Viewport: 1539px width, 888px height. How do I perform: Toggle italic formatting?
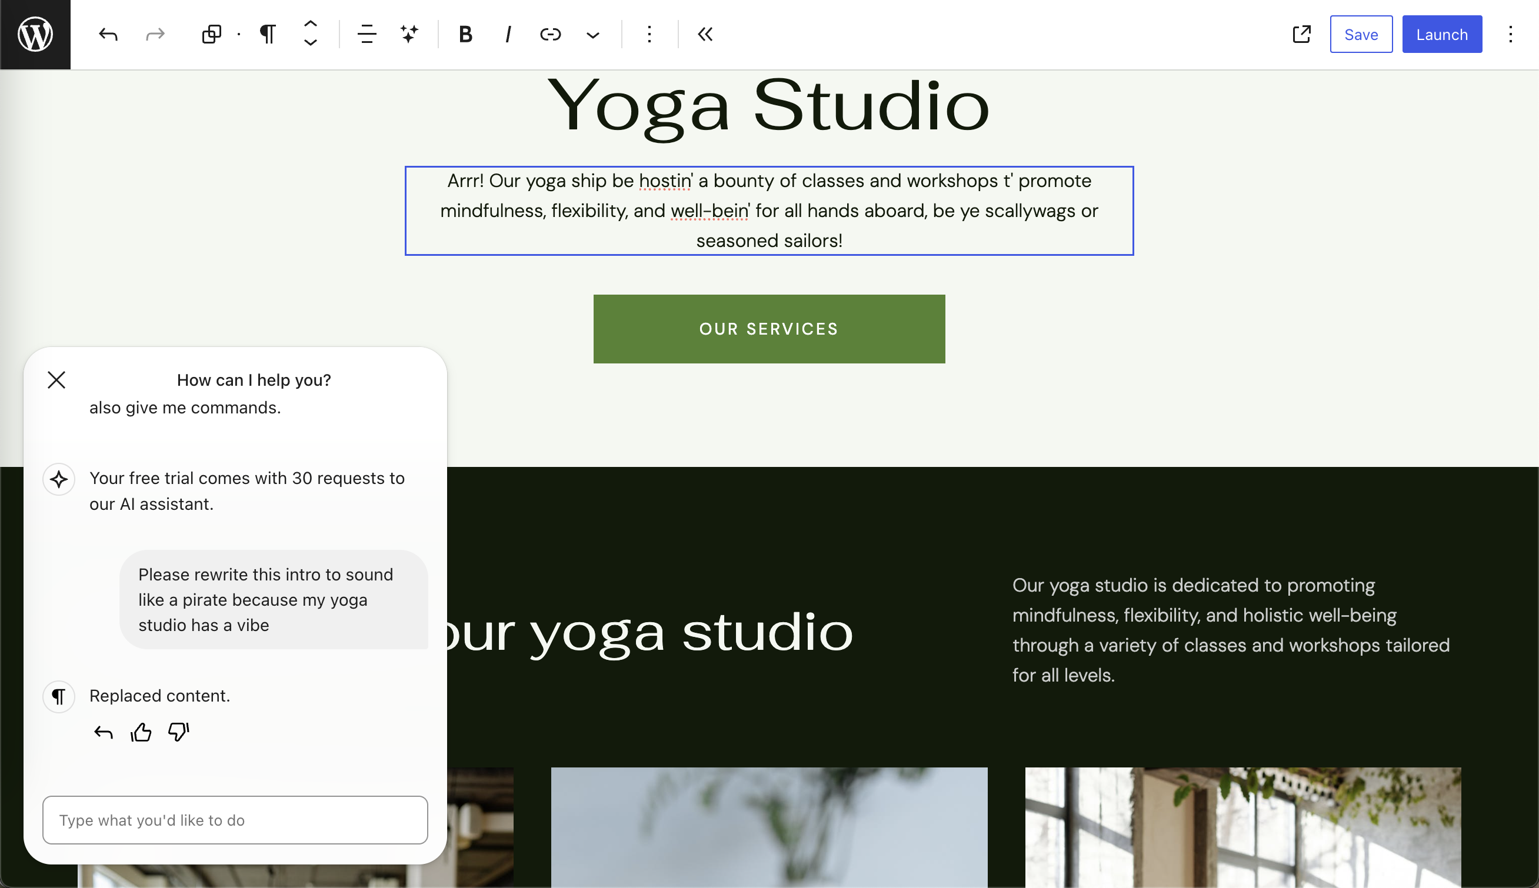pos(508,34)
